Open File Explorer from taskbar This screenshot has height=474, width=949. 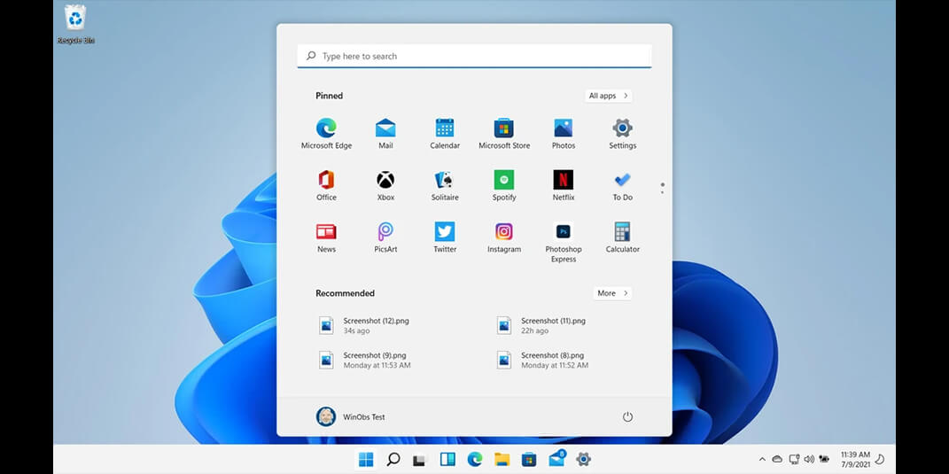[x=502, y=460]
